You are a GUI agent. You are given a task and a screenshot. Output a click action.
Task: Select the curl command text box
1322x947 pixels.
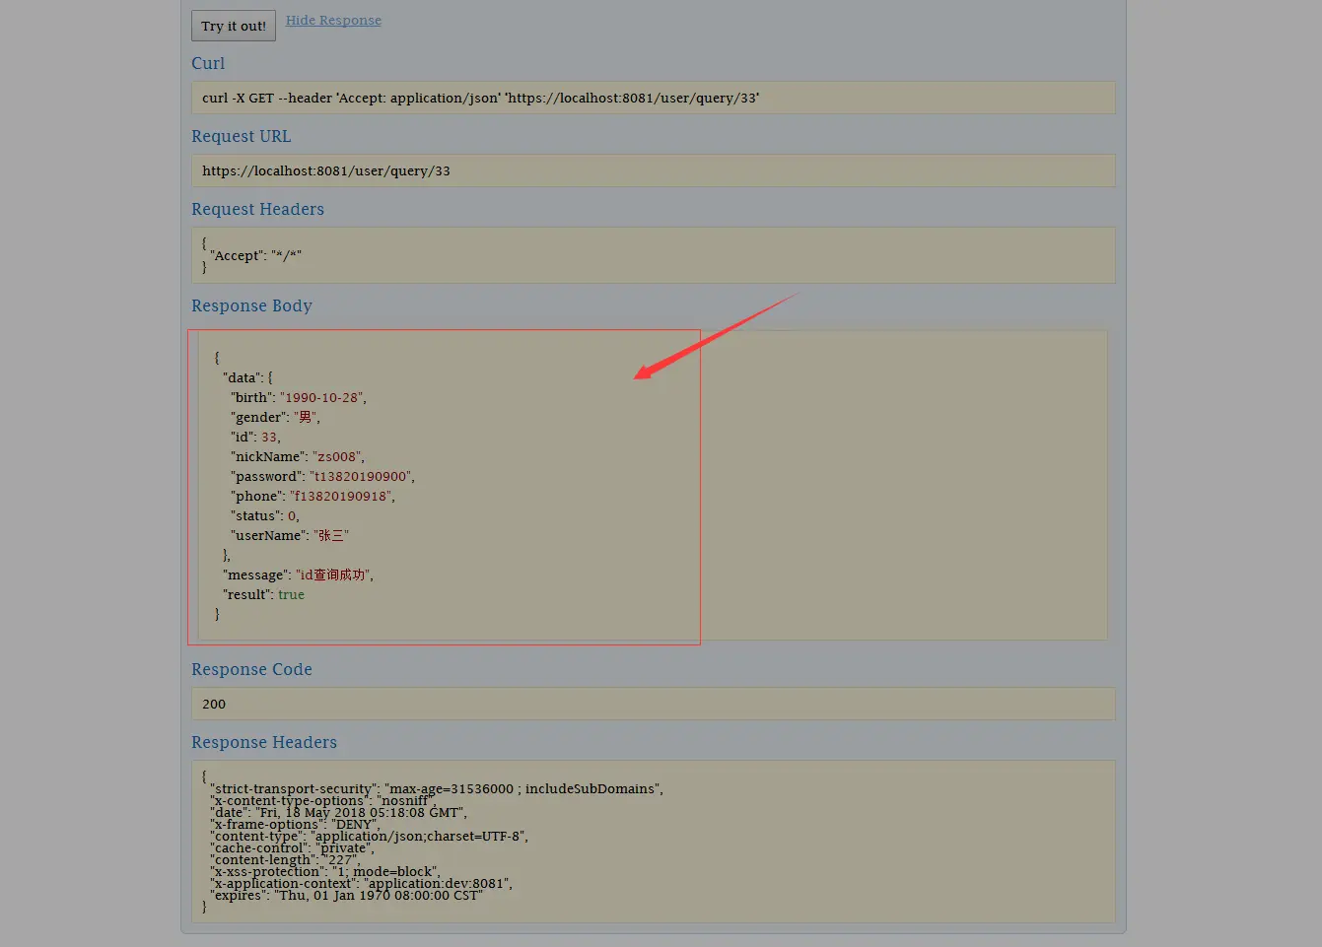coord(654,98)
